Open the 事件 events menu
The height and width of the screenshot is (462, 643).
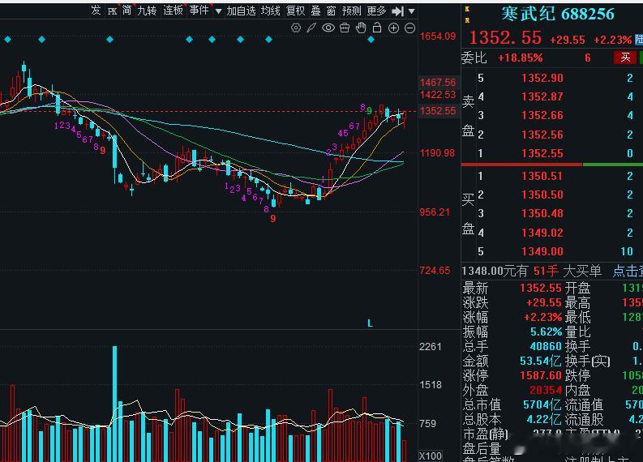coord(199,11)
